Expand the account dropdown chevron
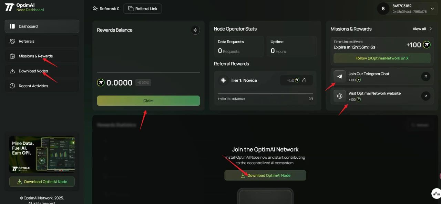Screen dimensions: 441x204 pos(432,9)
